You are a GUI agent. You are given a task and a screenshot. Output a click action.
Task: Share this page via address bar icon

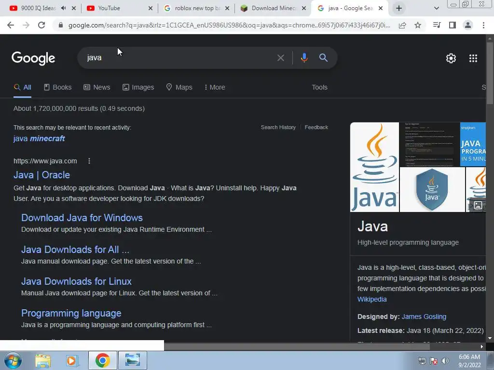click(402, 25)
